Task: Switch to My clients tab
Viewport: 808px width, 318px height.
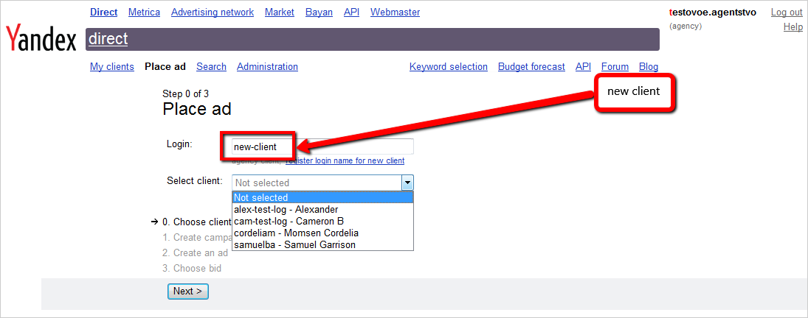Action: [112, 67]
